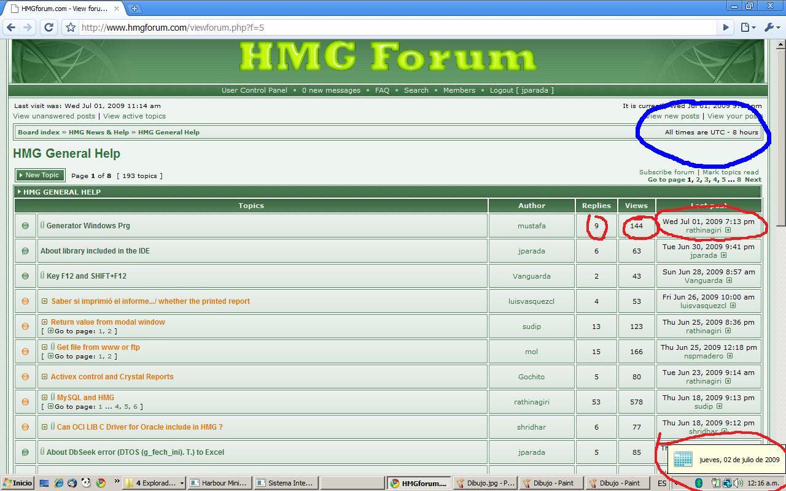This screenshot has height=491, width=786.
Task: Bookmark this page with the star icon
Action: 71,27
